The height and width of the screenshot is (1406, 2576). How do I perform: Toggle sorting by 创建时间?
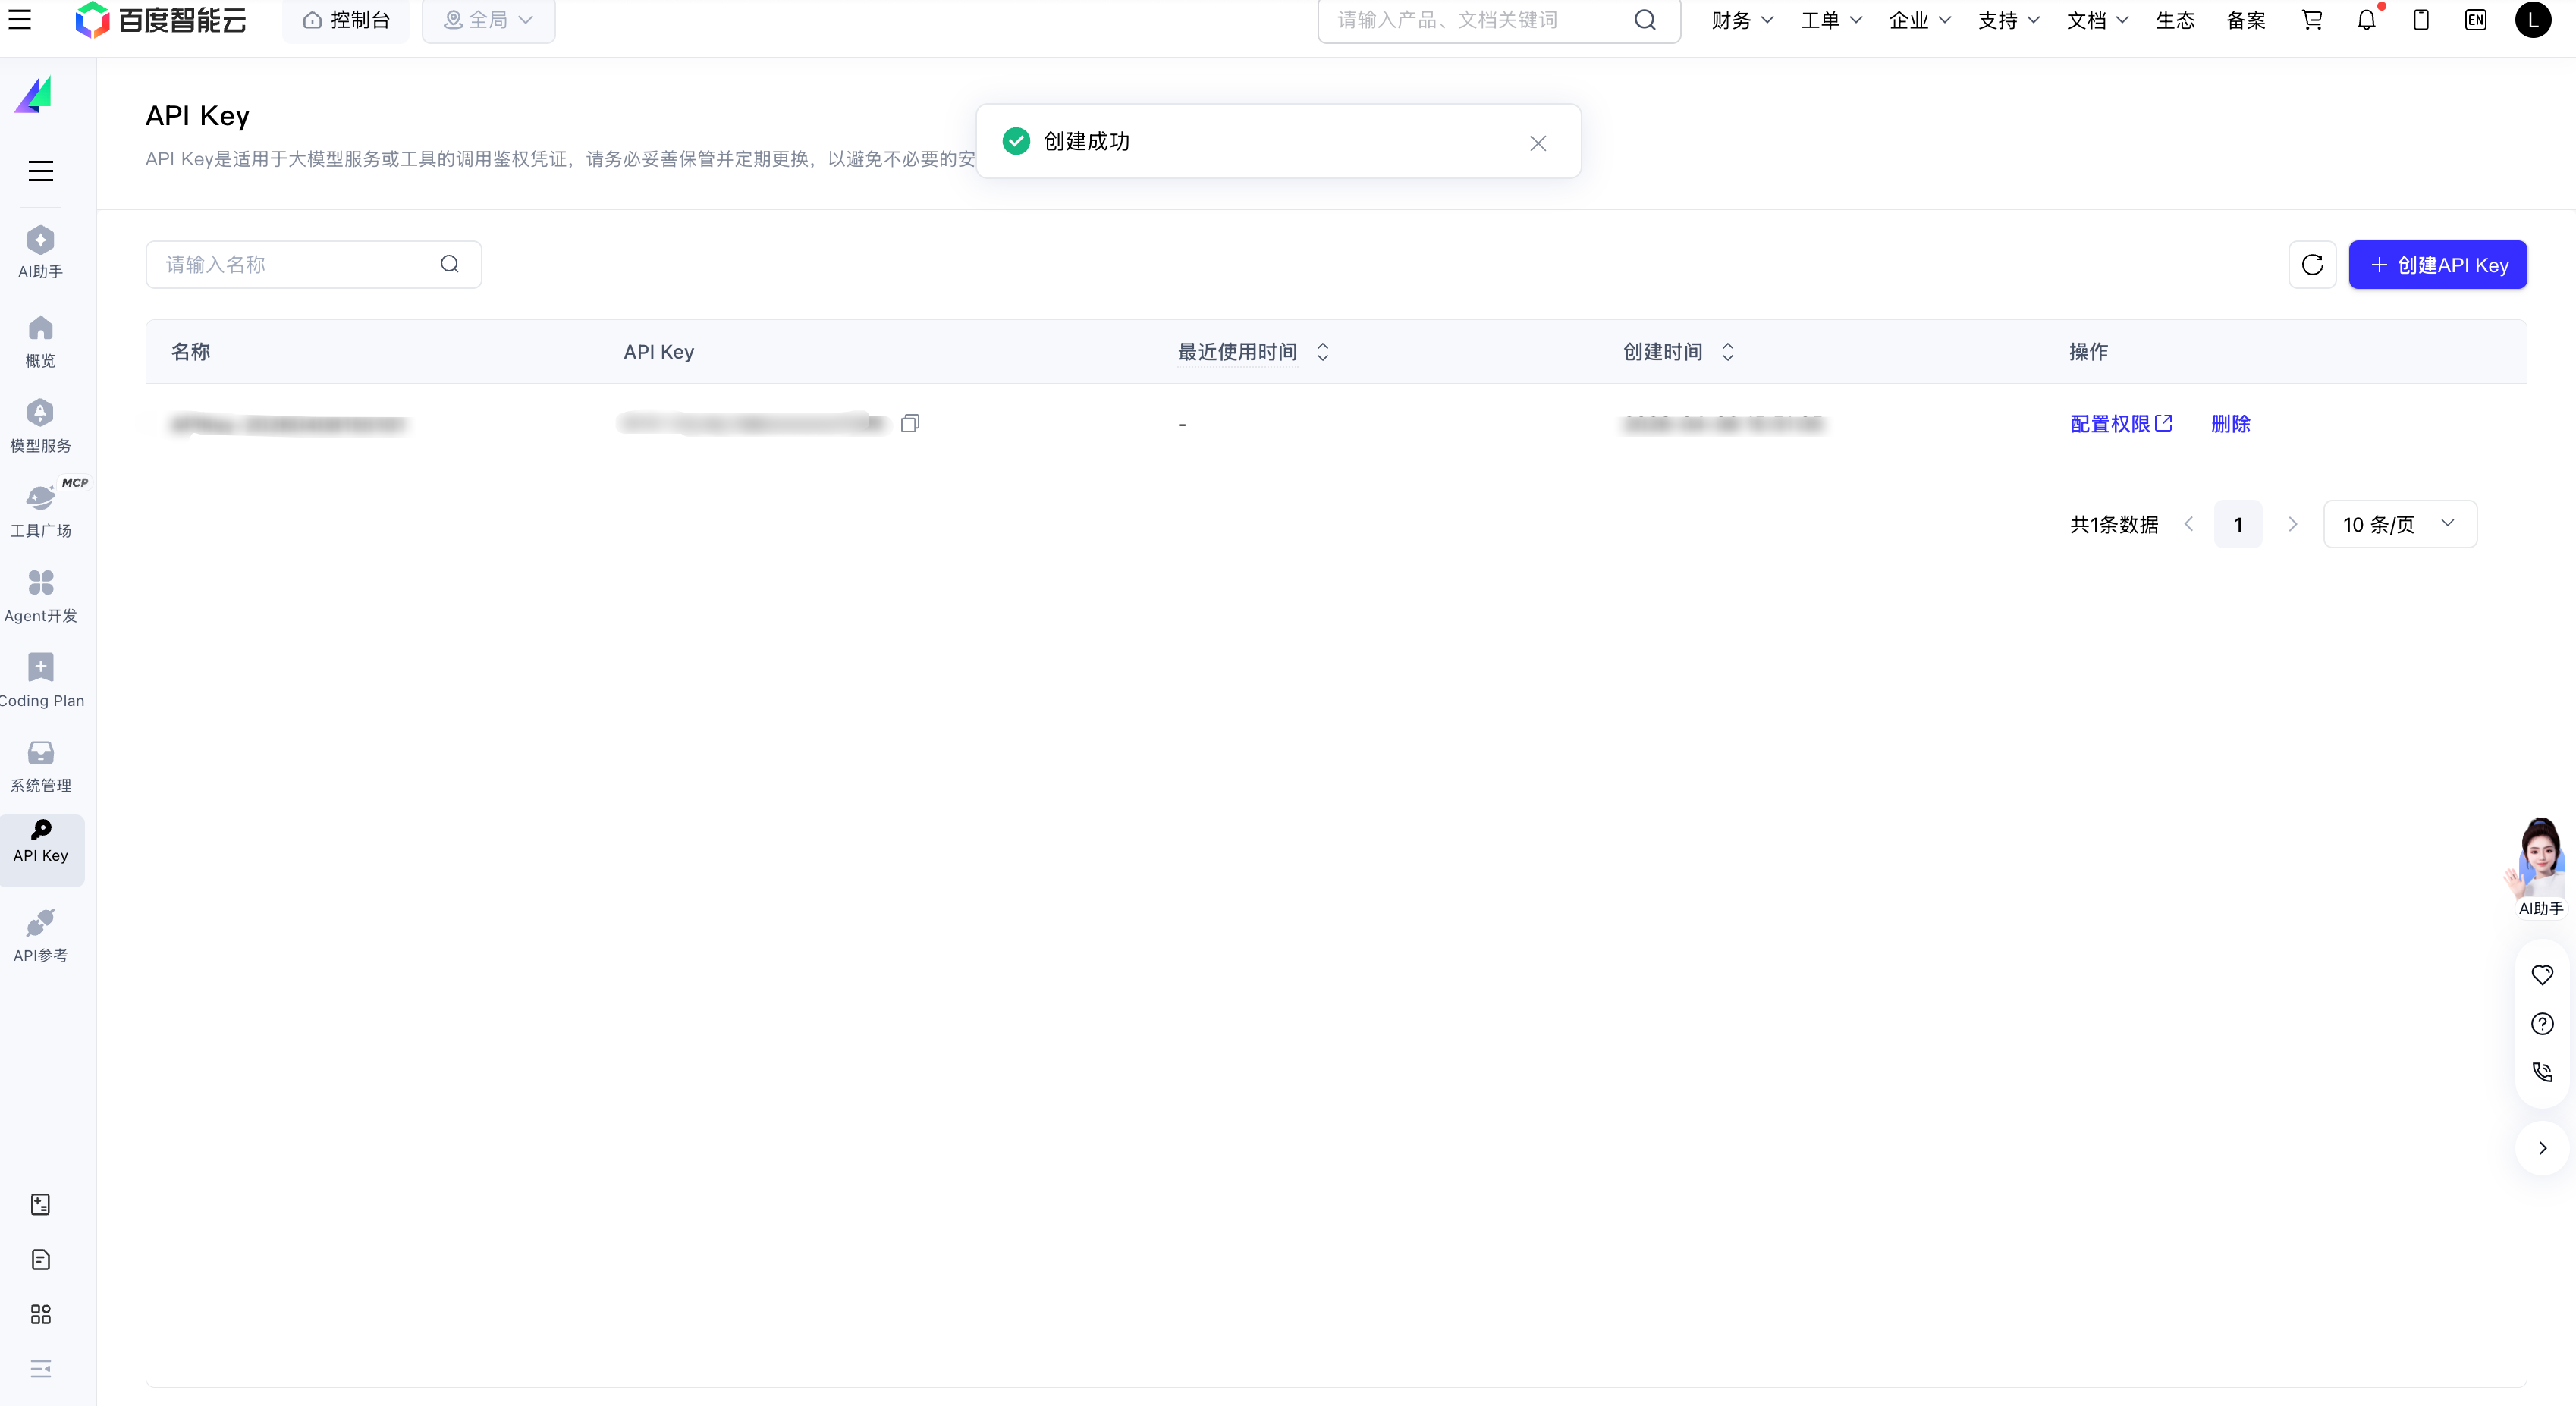pos(1727,352)
